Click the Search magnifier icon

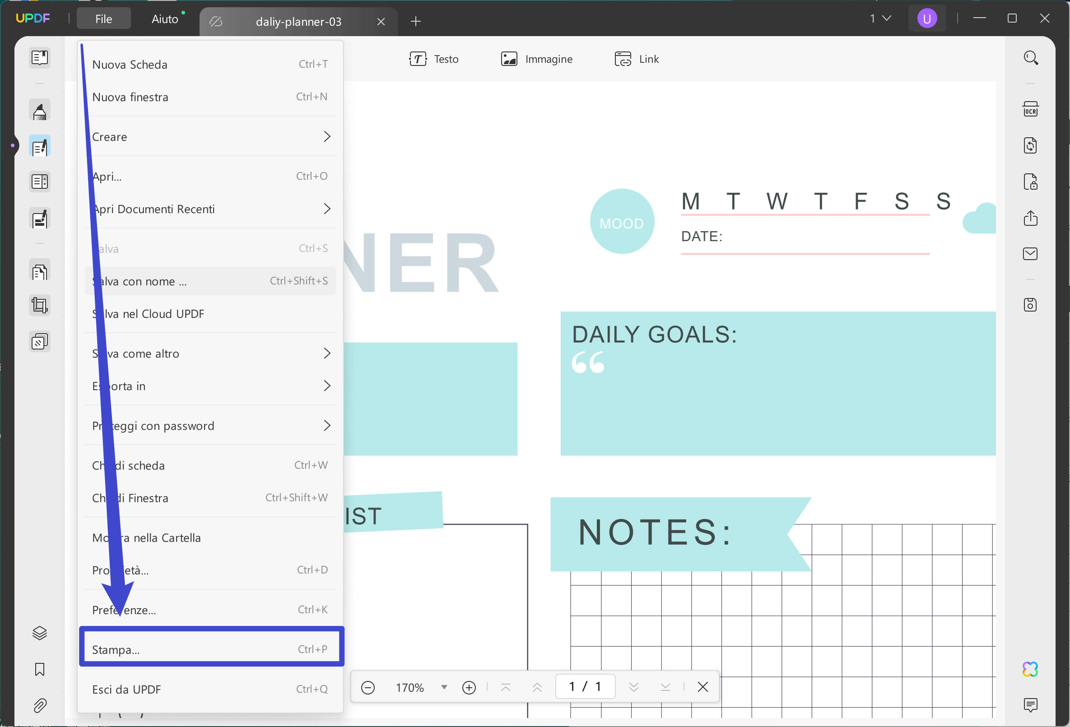click(1030, 58)
